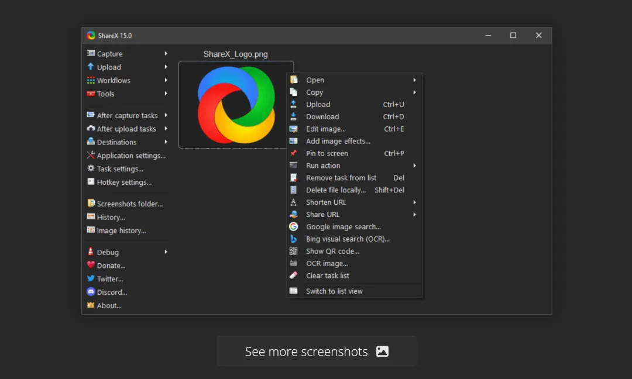Select the ShareX logo image thumbnail
The width and height of the screenshot is (632, 379).
[x=236, y=105]
